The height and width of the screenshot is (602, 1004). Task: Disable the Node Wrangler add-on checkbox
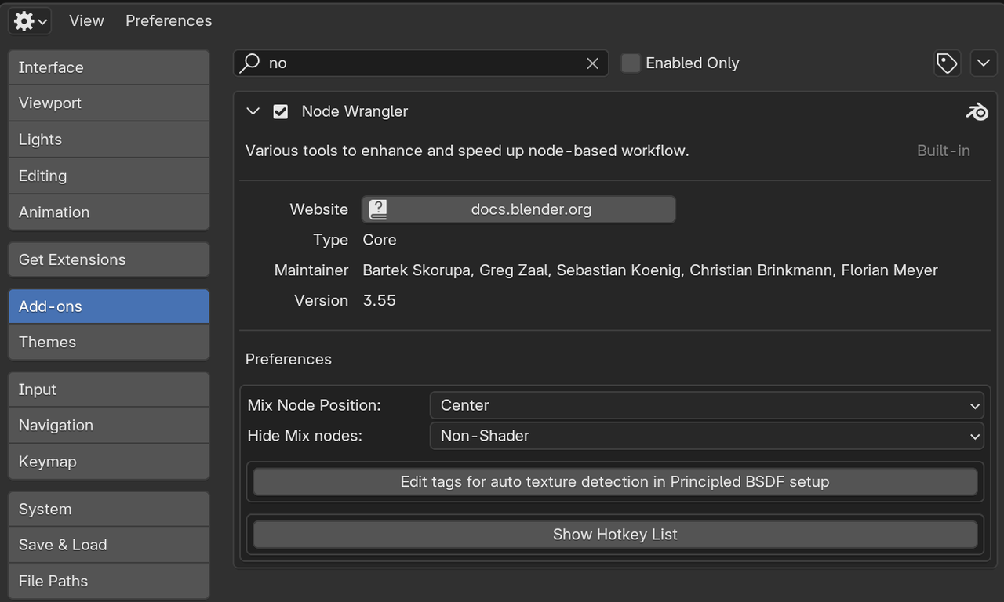coord(280,112)
